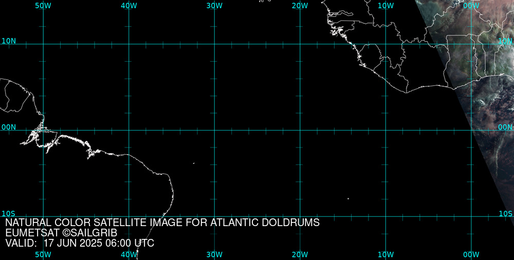
Task: Click the 50W label along the top edge
Action: [x=43, y=6]
